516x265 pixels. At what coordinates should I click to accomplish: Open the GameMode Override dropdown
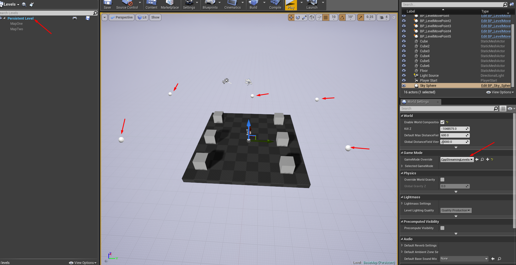click(x=457, y=159)
